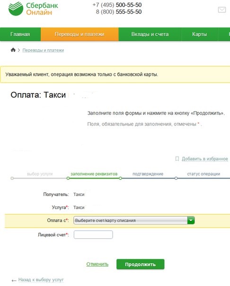The image size is (230, 286).
Task: Click the yellow notice about банковской карты
Action: [x=115, y=74]
